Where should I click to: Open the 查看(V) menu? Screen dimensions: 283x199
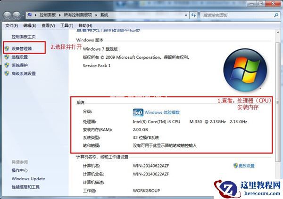click(48, 25)
